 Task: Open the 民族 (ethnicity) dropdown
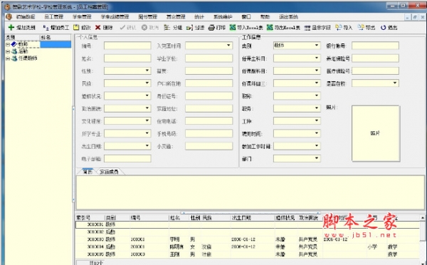coord(147,83)
